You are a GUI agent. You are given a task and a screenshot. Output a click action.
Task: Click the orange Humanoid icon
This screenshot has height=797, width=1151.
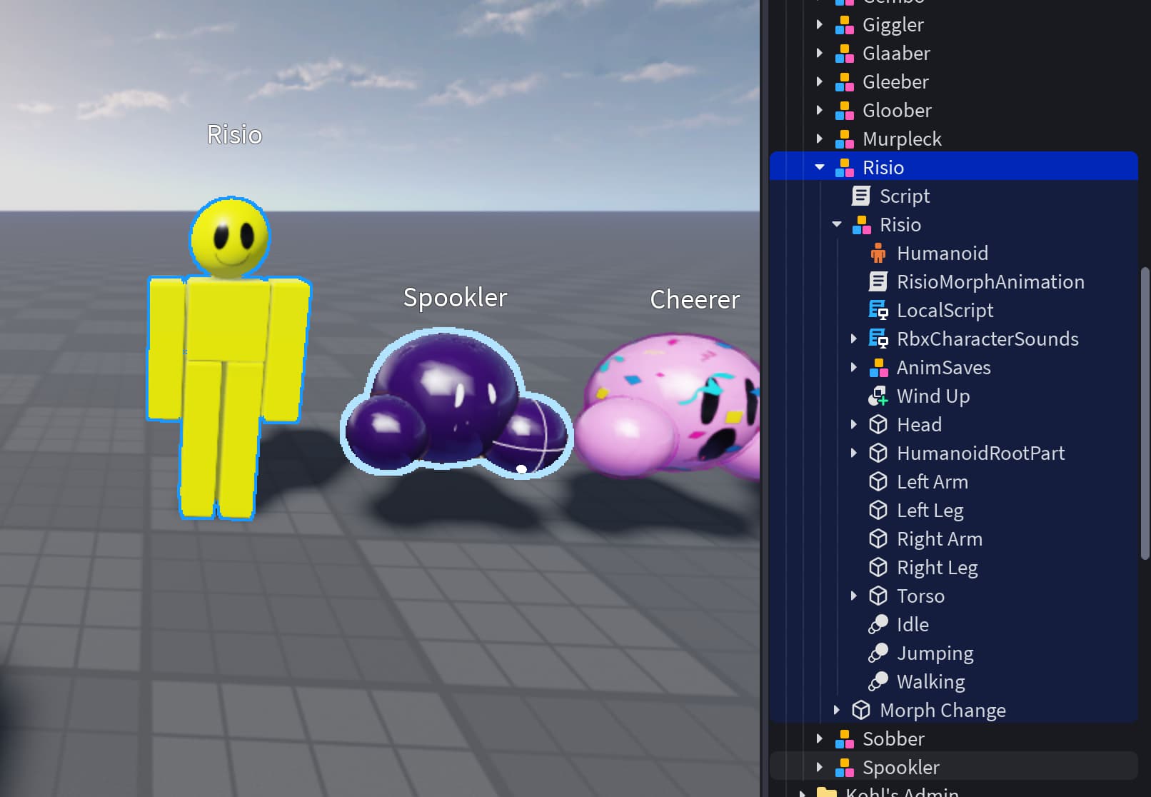(878, 254)
